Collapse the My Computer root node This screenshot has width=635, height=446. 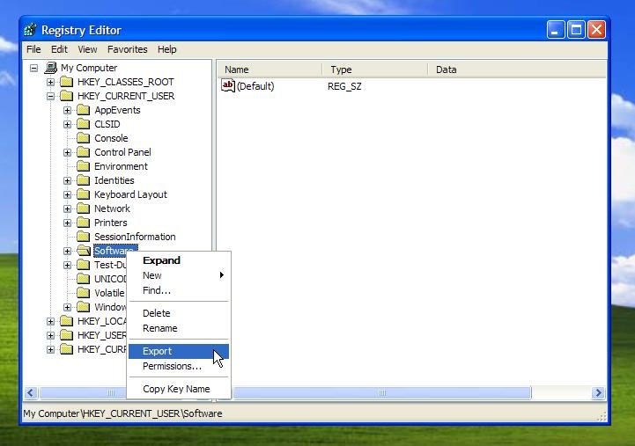tap(34, 68)
